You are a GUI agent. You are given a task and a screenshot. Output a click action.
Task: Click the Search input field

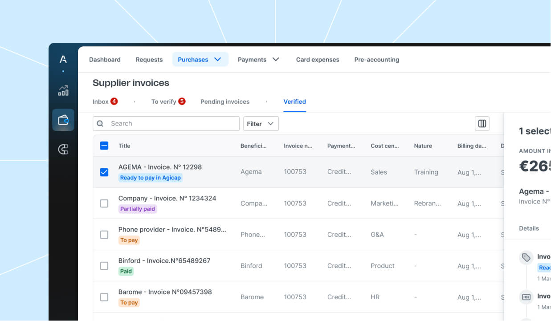(166, 124)
